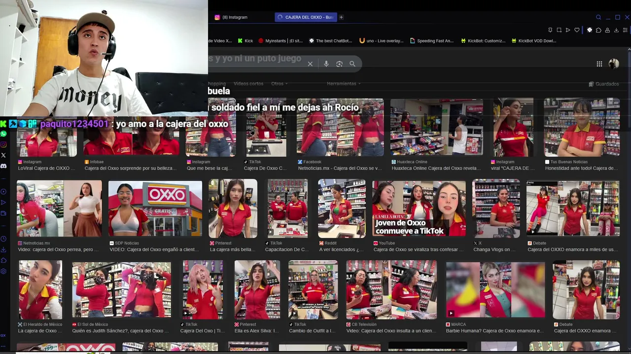Open sidebar settings gear icon
Screen dimensions: 631x354
pyautogui.click(x=3, y=271)
